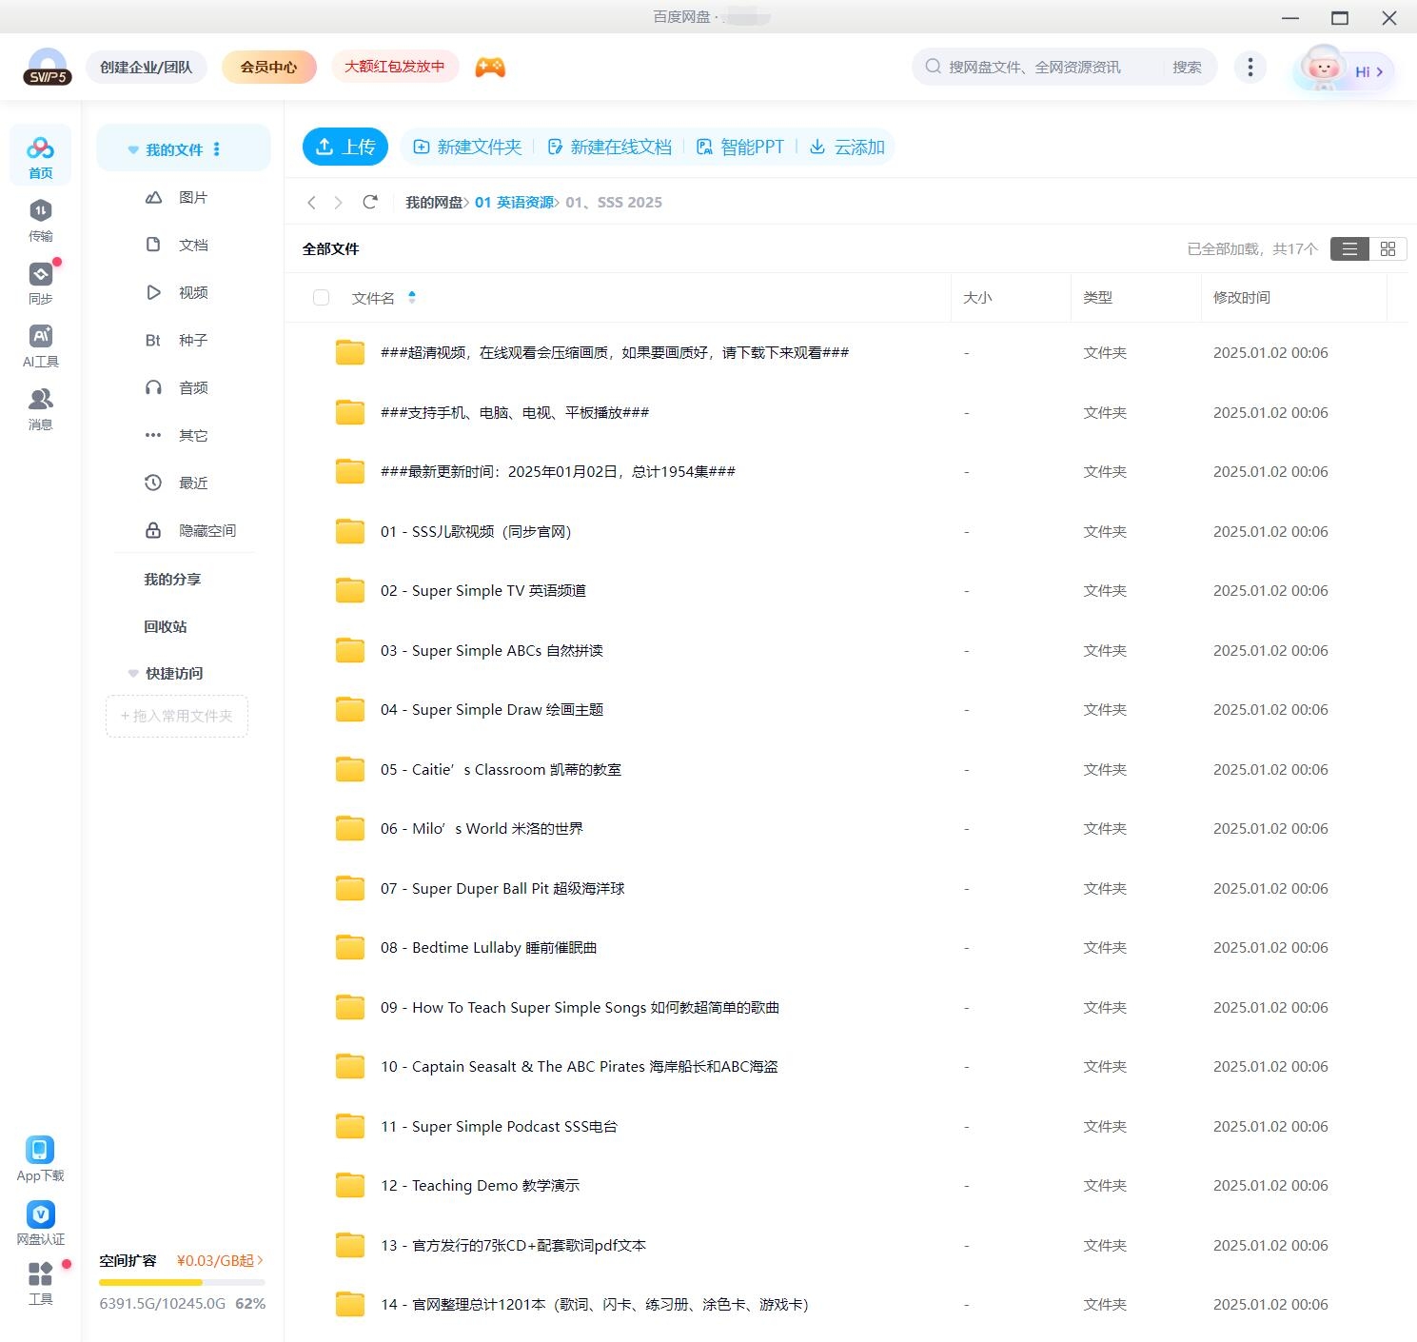Click 云添加 button

[847, 147]
